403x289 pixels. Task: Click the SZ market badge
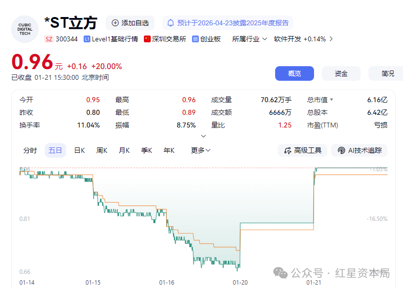49,39
